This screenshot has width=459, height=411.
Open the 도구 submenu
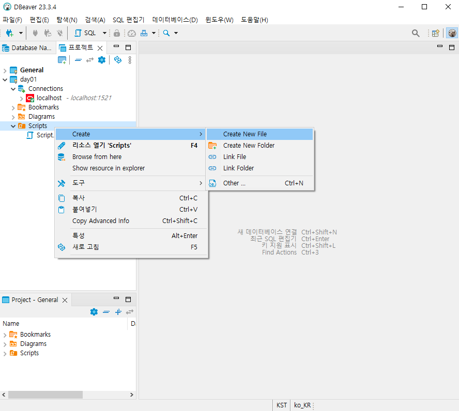tap(131, 183)
